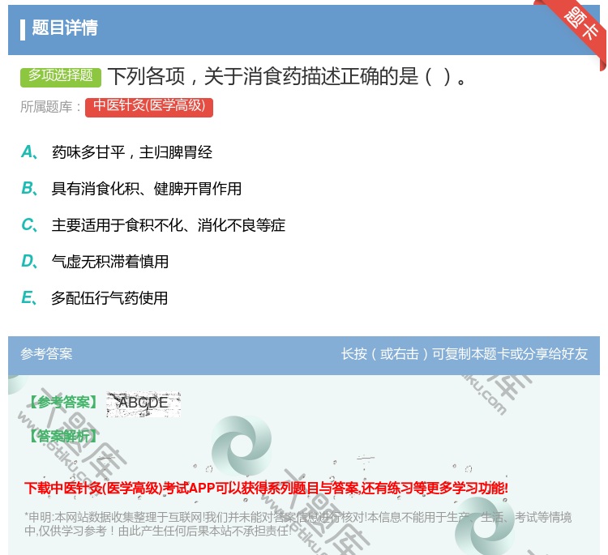The image size is (608, 555).
Task: Click the red 下载中医针灸(医学高级)考试APP promo link
Action: point(266,488)
